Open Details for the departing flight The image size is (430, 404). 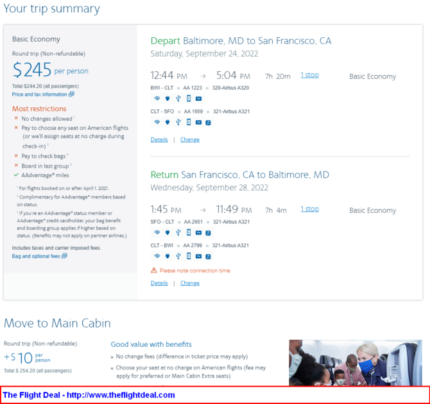tap(159, 139)
